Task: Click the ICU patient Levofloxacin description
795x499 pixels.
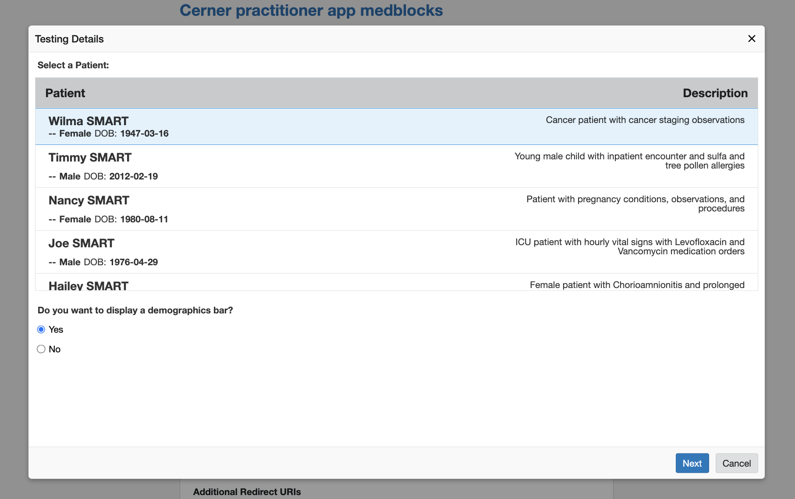Action: pos(630,247)
